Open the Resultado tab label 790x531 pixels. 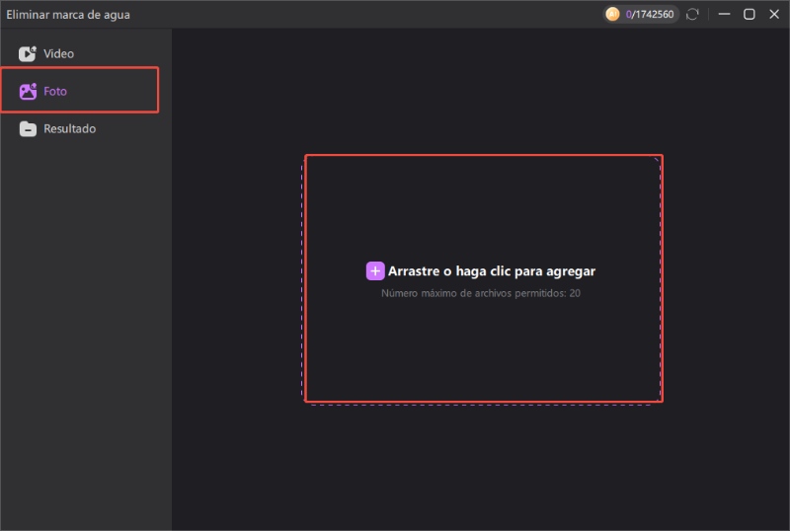click(69, 129)
